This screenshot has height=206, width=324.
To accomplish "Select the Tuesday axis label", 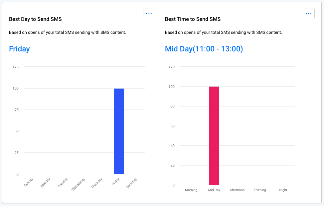I will click(x=63, y=182).
